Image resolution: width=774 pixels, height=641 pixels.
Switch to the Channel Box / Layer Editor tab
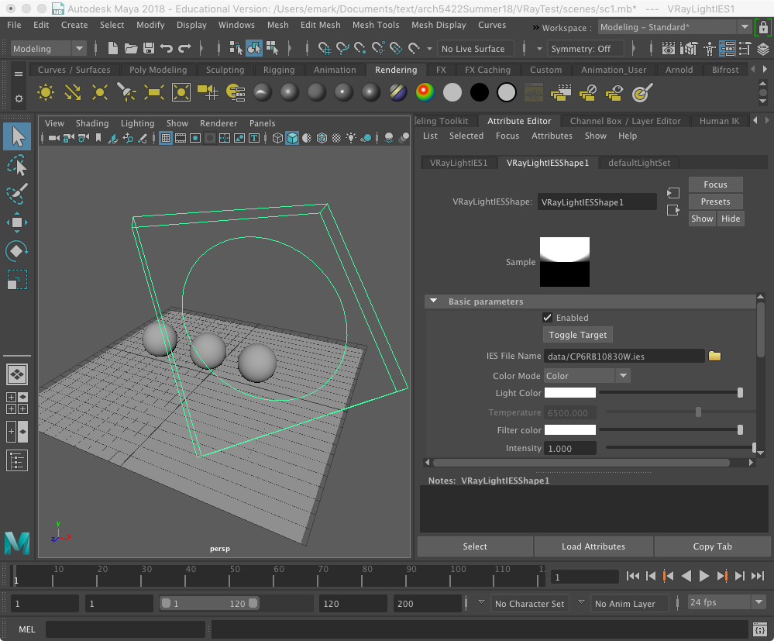(625, 121)
